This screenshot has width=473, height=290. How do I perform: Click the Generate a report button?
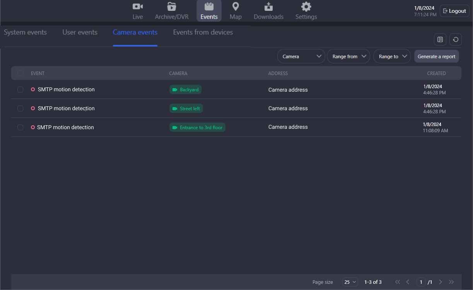coord(436,56)
